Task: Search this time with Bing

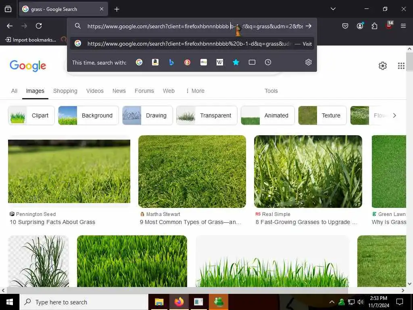Action: coord(171,62)
